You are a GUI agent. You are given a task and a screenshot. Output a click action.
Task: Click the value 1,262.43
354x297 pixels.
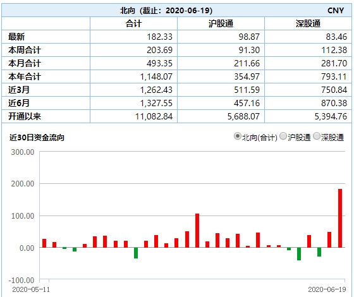tap(156, 90)
